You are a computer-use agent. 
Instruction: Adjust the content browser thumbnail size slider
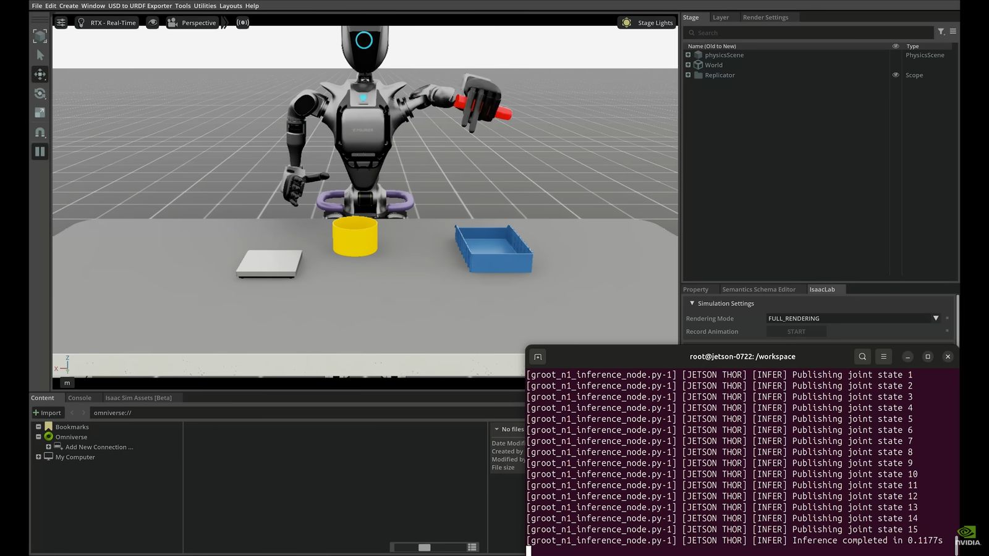coord(424,547)
